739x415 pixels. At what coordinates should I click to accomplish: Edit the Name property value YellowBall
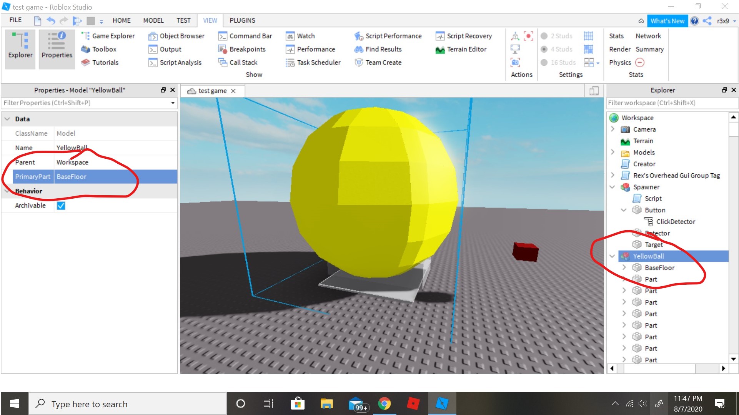point(115,148)
